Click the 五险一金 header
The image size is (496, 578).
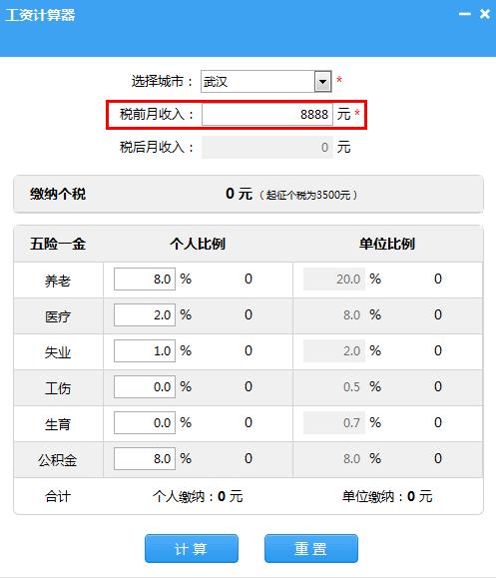click(x=58, y=244)
